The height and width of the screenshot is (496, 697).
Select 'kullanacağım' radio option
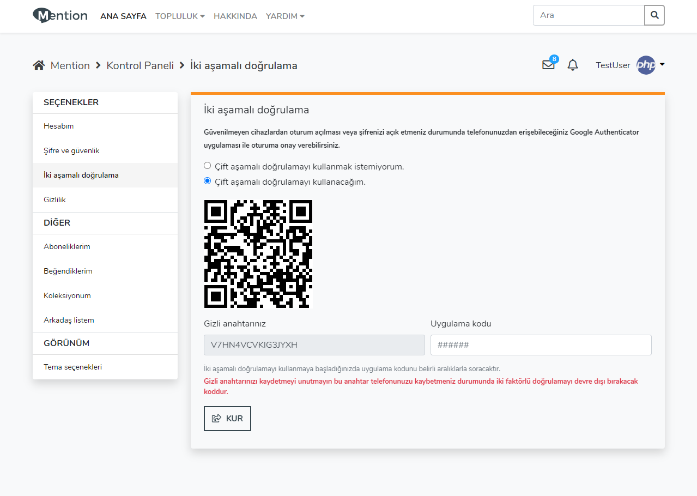pyautogui.click(x=207, y=180)
